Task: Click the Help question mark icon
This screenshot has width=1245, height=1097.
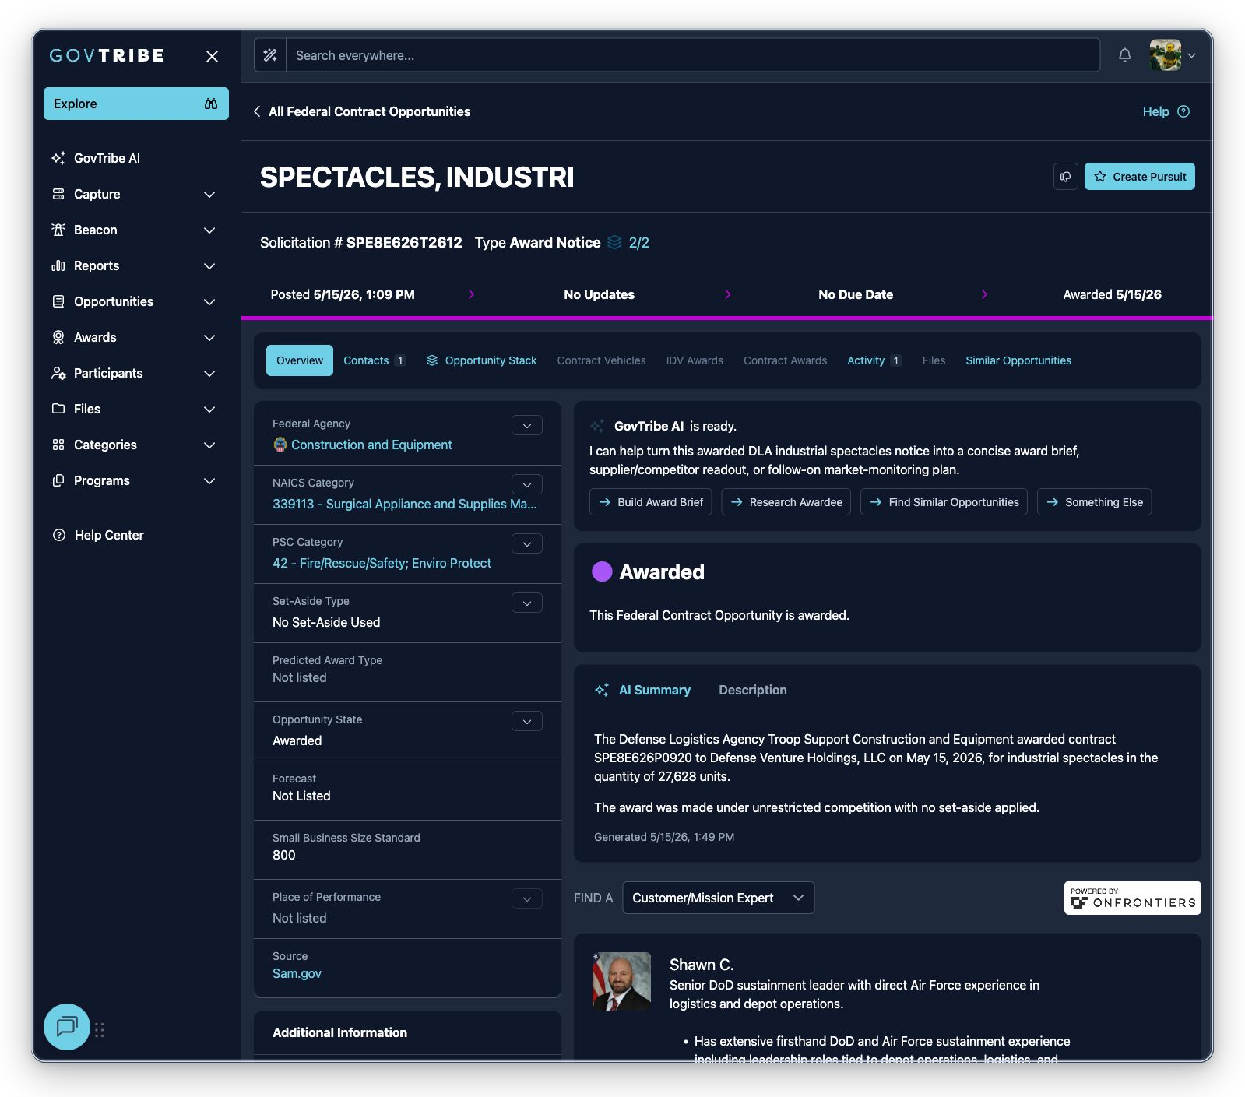Action: pyautogui.click(x=1183, y=111)
